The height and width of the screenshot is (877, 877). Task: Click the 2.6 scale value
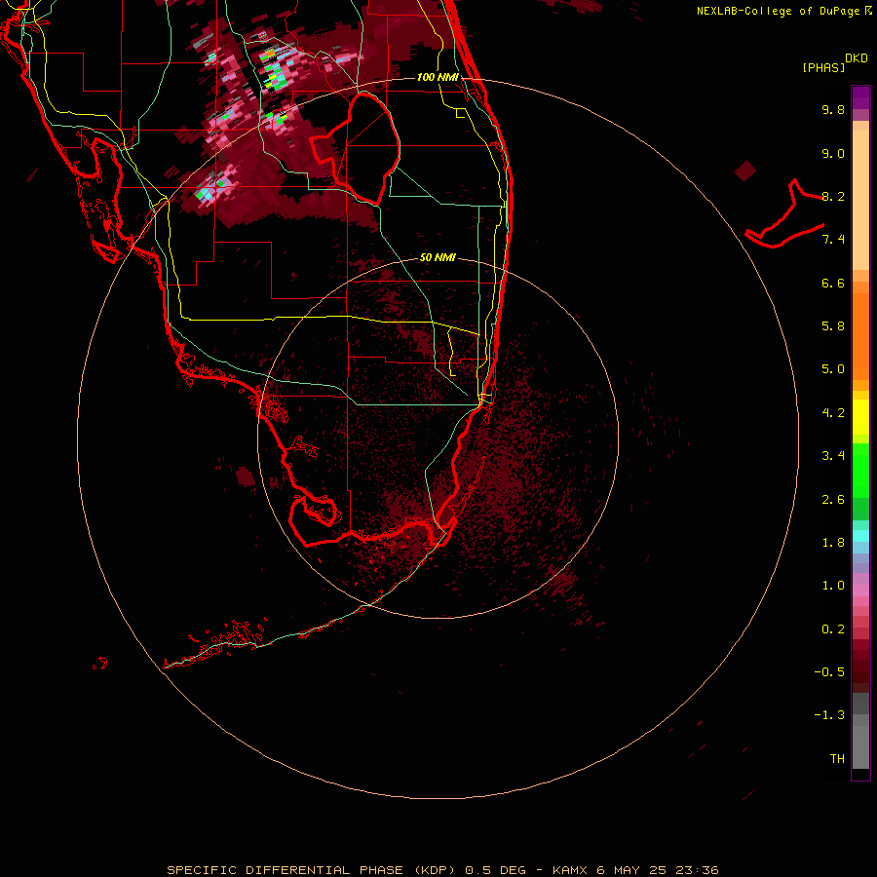(x=833, y=500)
